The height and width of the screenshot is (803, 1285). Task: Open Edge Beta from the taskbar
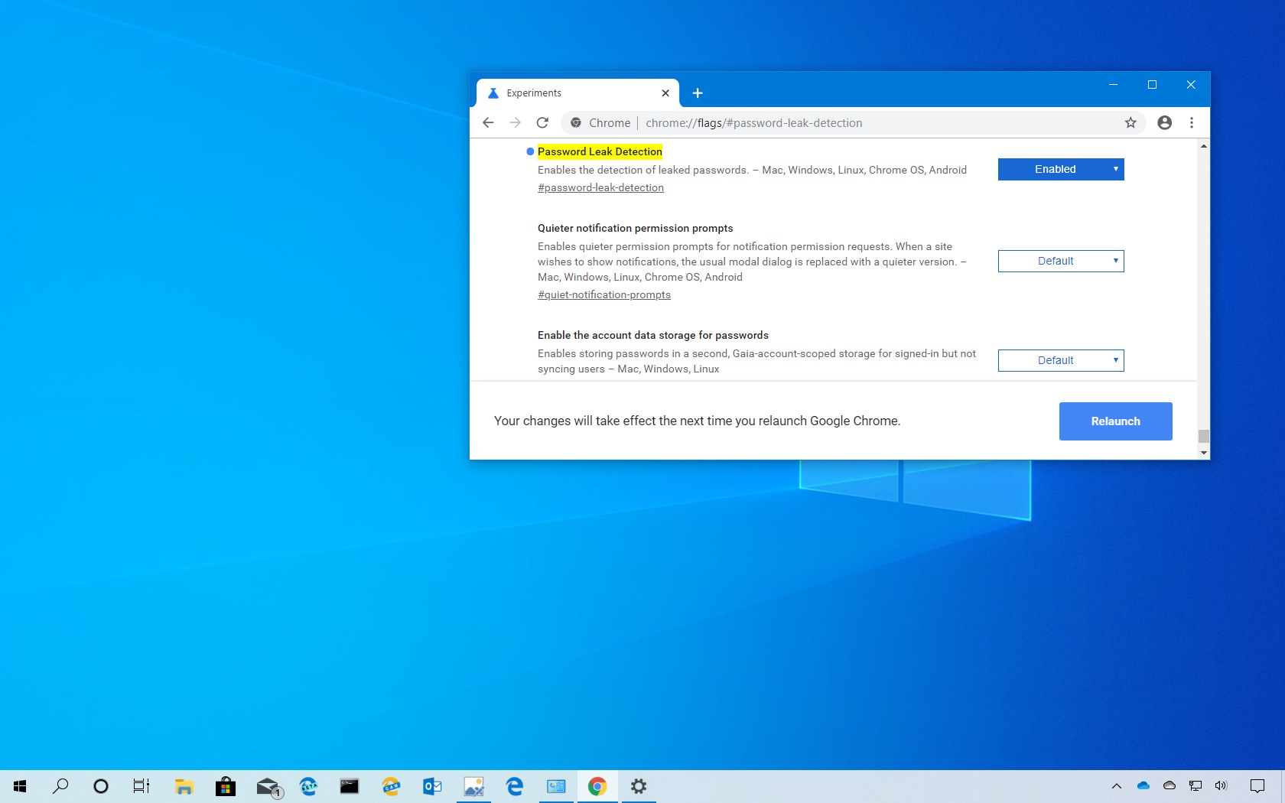309,786
